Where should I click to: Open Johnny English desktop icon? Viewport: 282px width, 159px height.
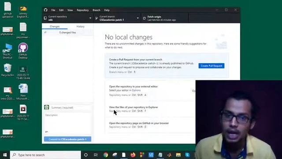coord(23,12)
